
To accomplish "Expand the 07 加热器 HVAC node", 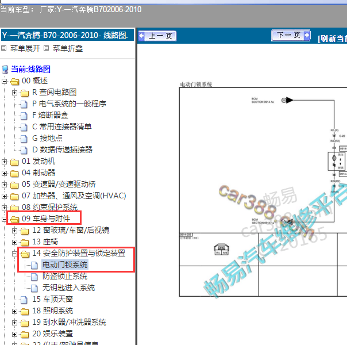I will pos(4,197).
